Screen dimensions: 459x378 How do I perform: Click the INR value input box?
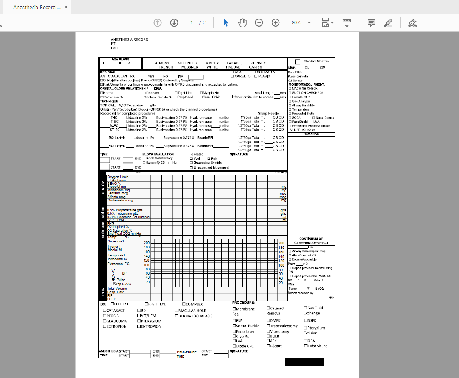click(x=196, y=77)
